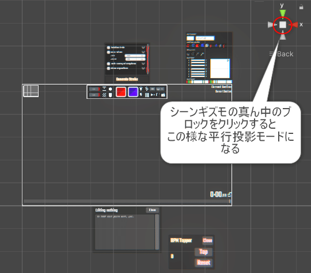Screen dimensions: 311x273
Task: Click the castle-shaped icon ending the toolbar
Action: [x=163, y=95]
